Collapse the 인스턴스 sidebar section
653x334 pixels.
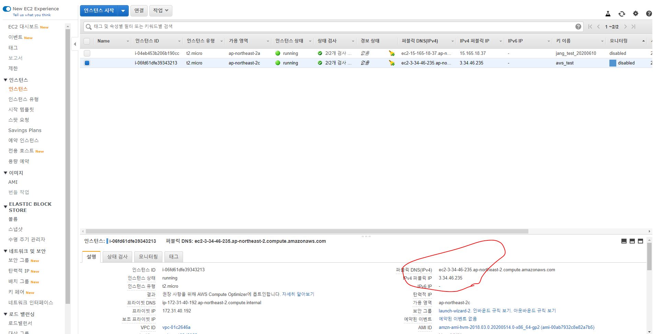point(5,80)
